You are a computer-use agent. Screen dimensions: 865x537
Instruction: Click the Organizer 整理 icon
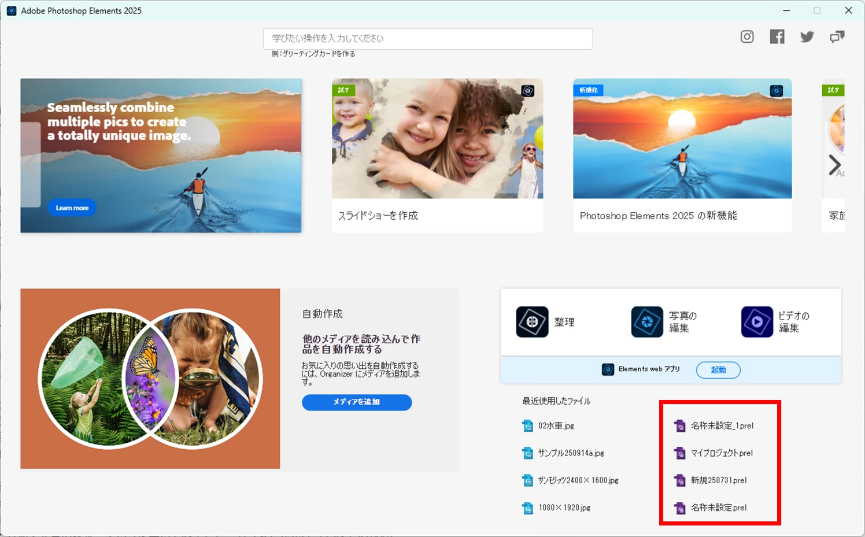[532, 322]
